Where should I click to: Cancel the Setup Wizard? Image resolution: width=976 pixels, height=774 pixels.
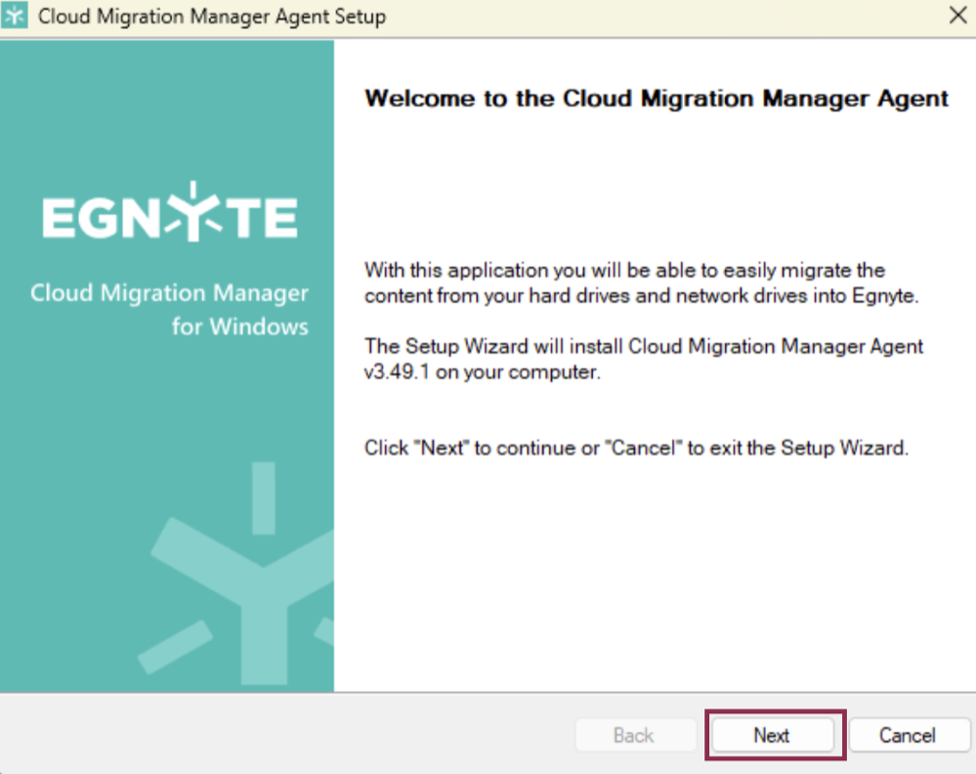908,736
